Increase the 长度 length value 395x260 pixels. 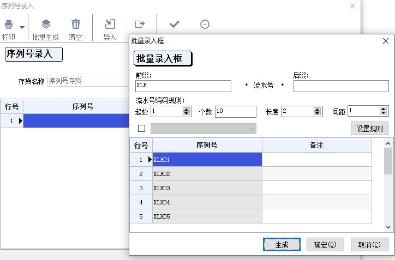(x=318, y=109)
